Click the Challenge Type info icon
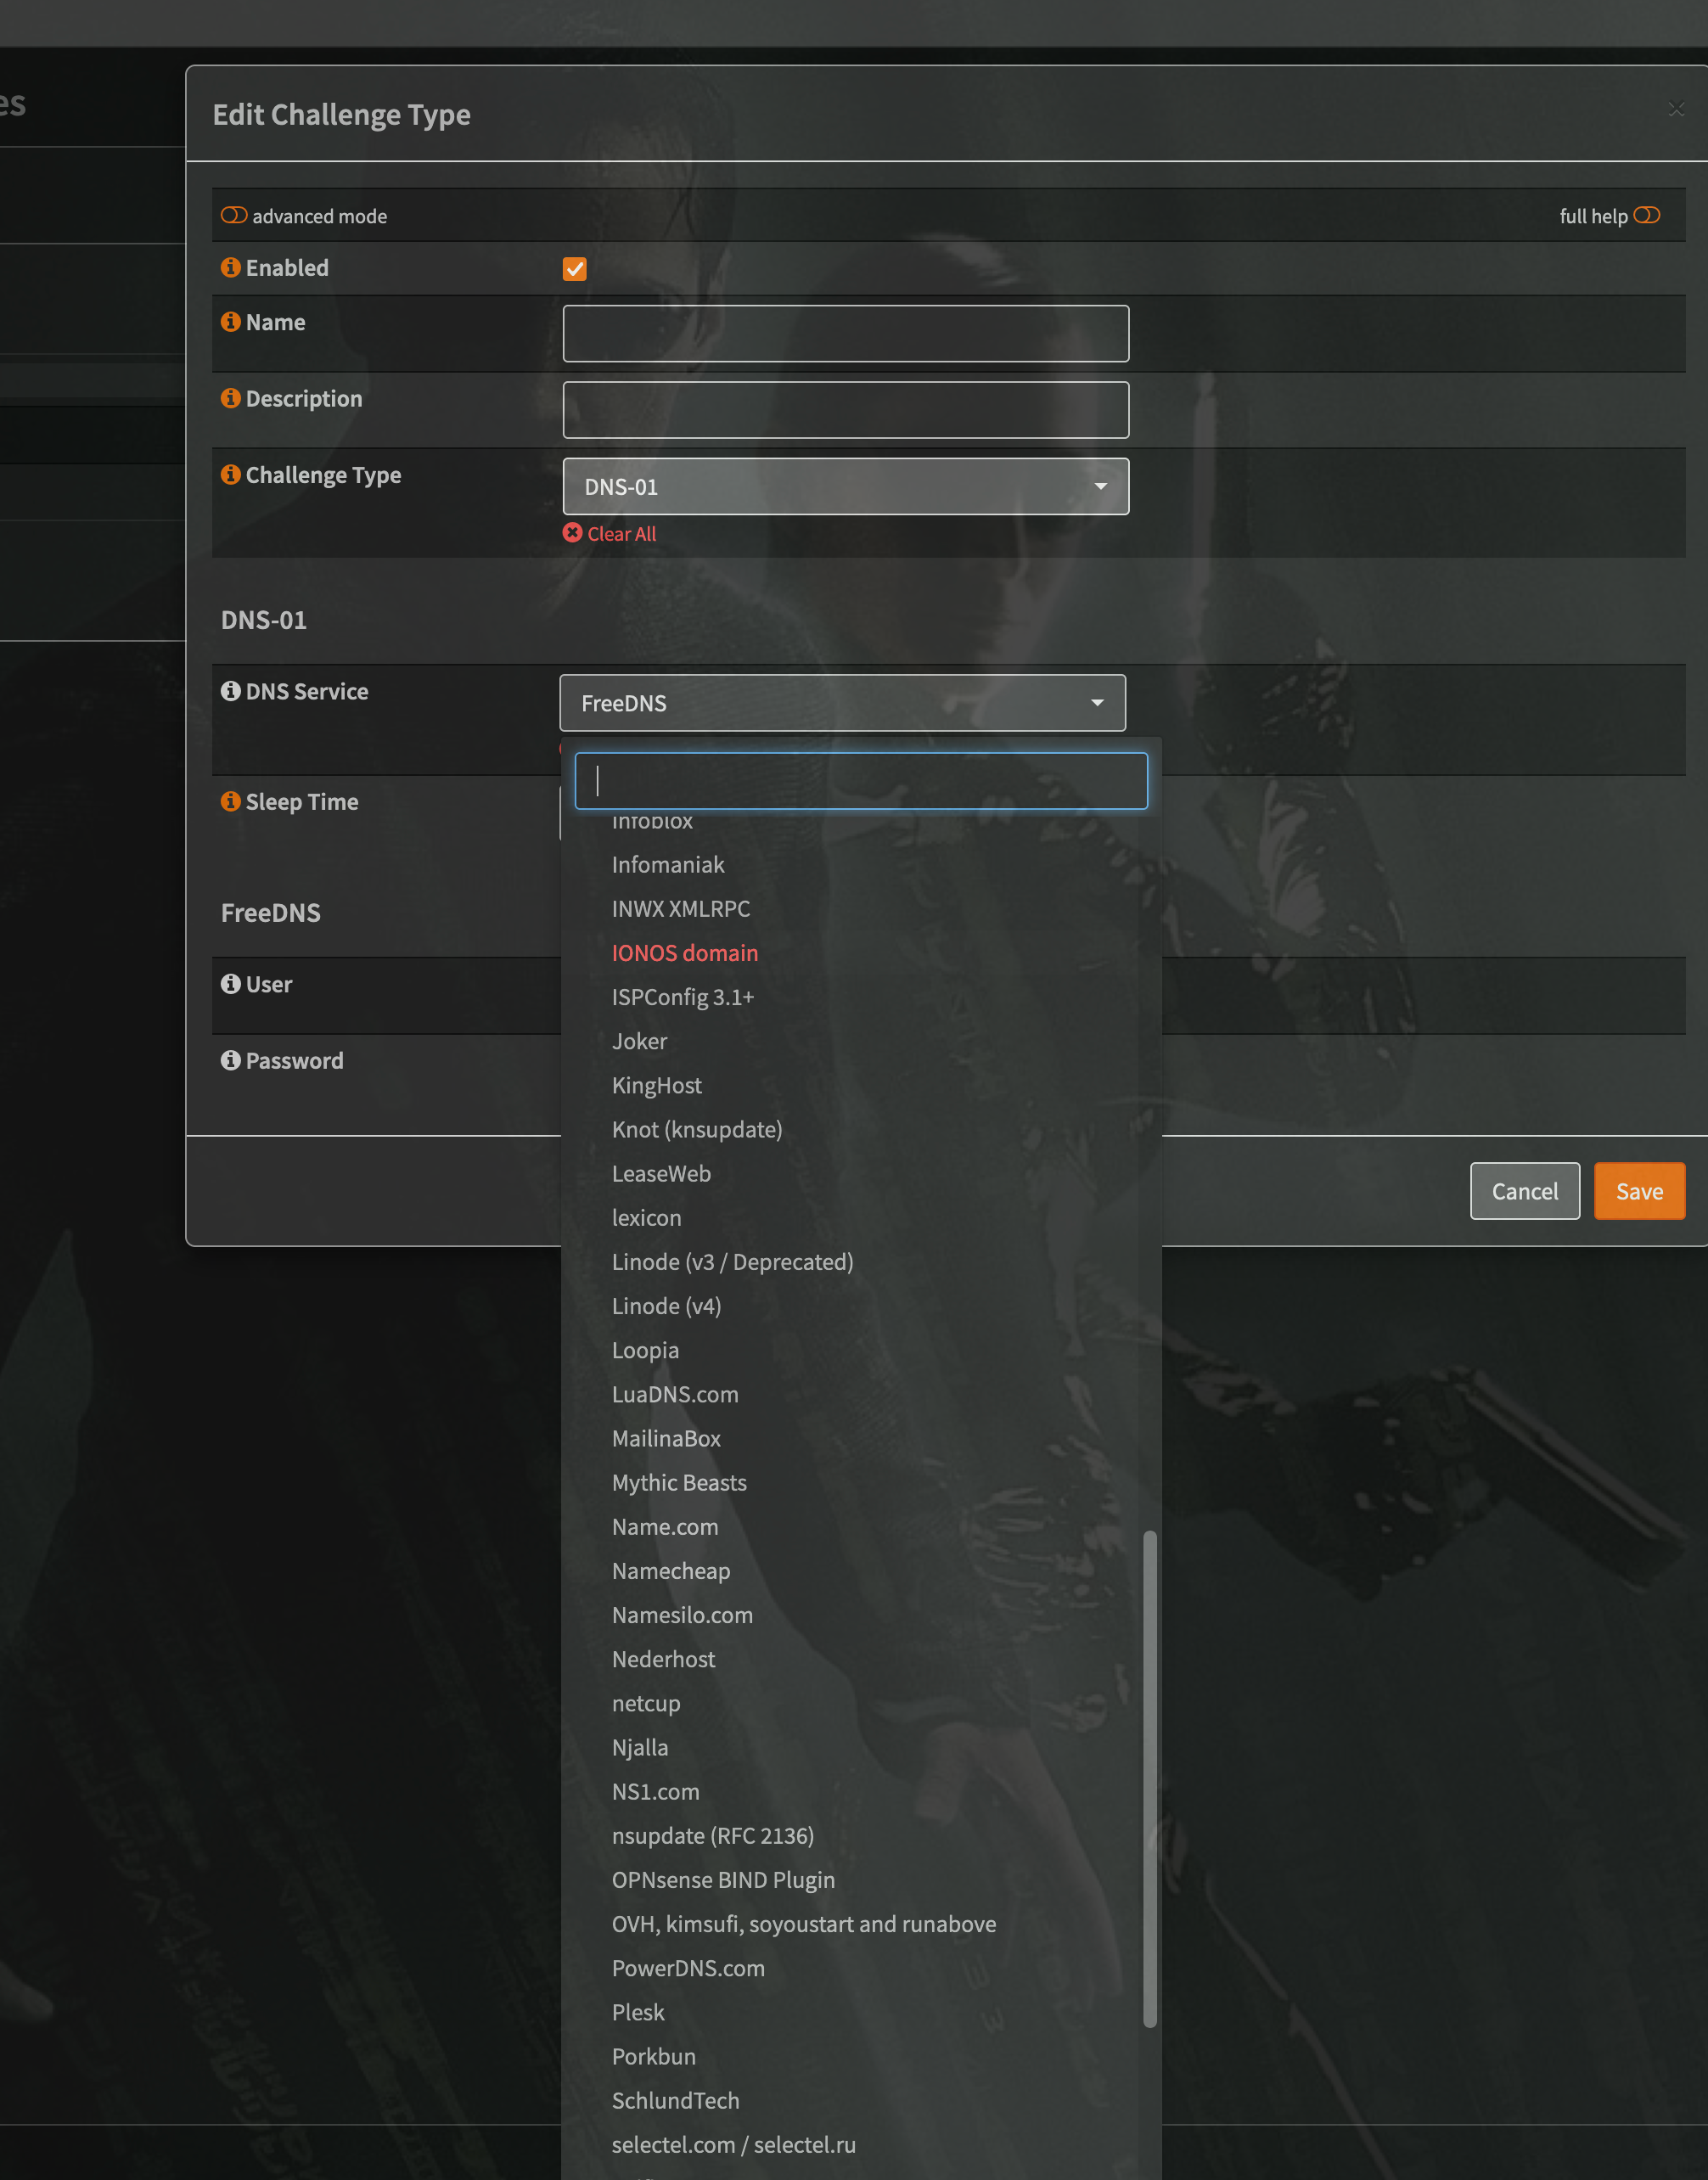This screenshot has width=1708, height=2180. (230, 474)
